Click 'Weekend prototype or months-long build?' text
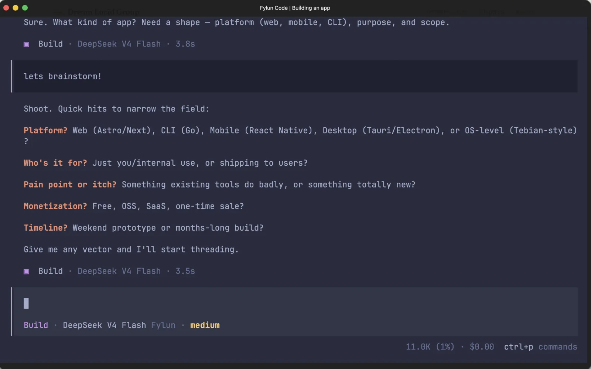 [168, 228]
